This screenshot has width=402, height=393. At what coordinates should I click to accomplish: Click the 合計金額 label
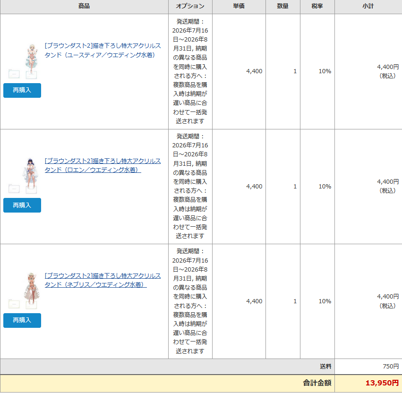point(317,383)
